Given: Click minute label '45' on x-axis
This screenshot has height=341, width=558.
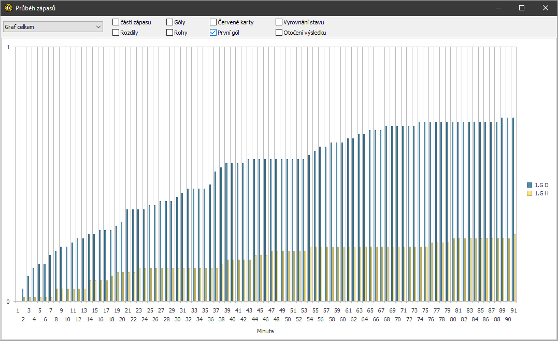Looking at the screenshot, I should click(x=260, y=310).
